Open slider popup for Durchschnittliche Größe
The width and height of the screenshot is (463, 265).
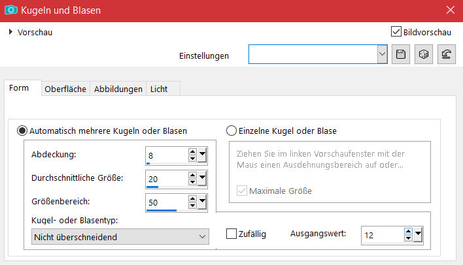coord(203,179)
